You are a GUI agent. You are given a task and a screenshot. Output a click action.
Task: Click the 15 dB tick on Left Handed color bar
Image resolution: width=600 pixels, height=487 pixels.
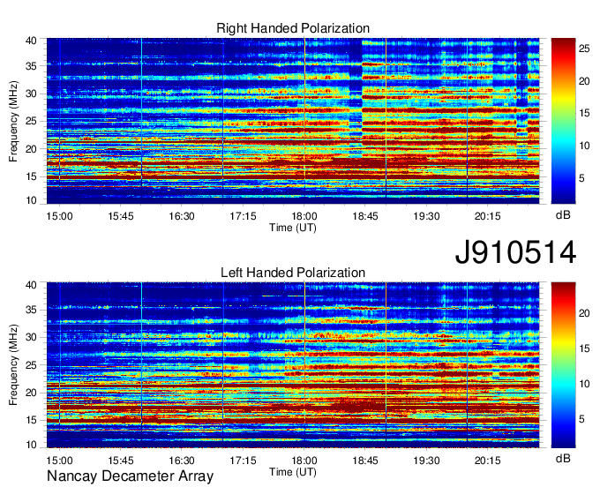584,348
